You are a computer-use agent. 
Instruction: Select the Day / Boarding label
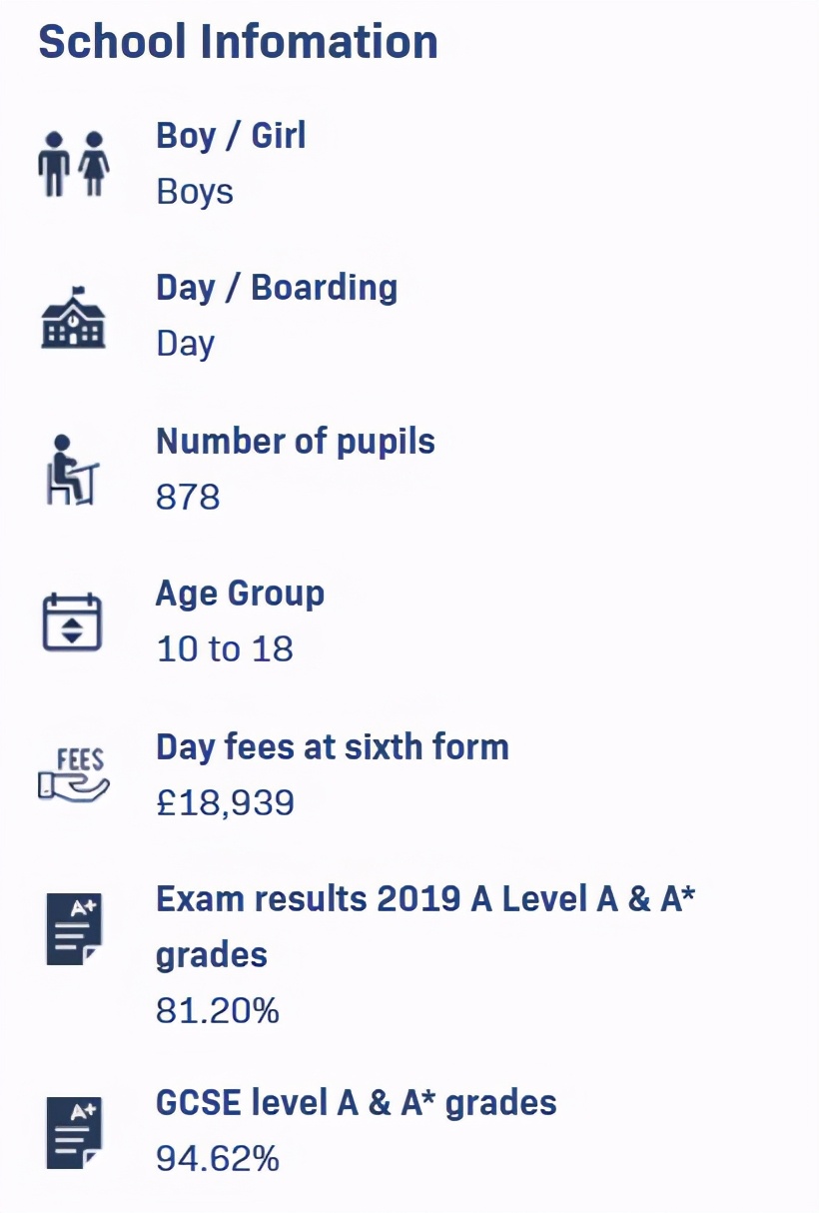pos(277,288)
